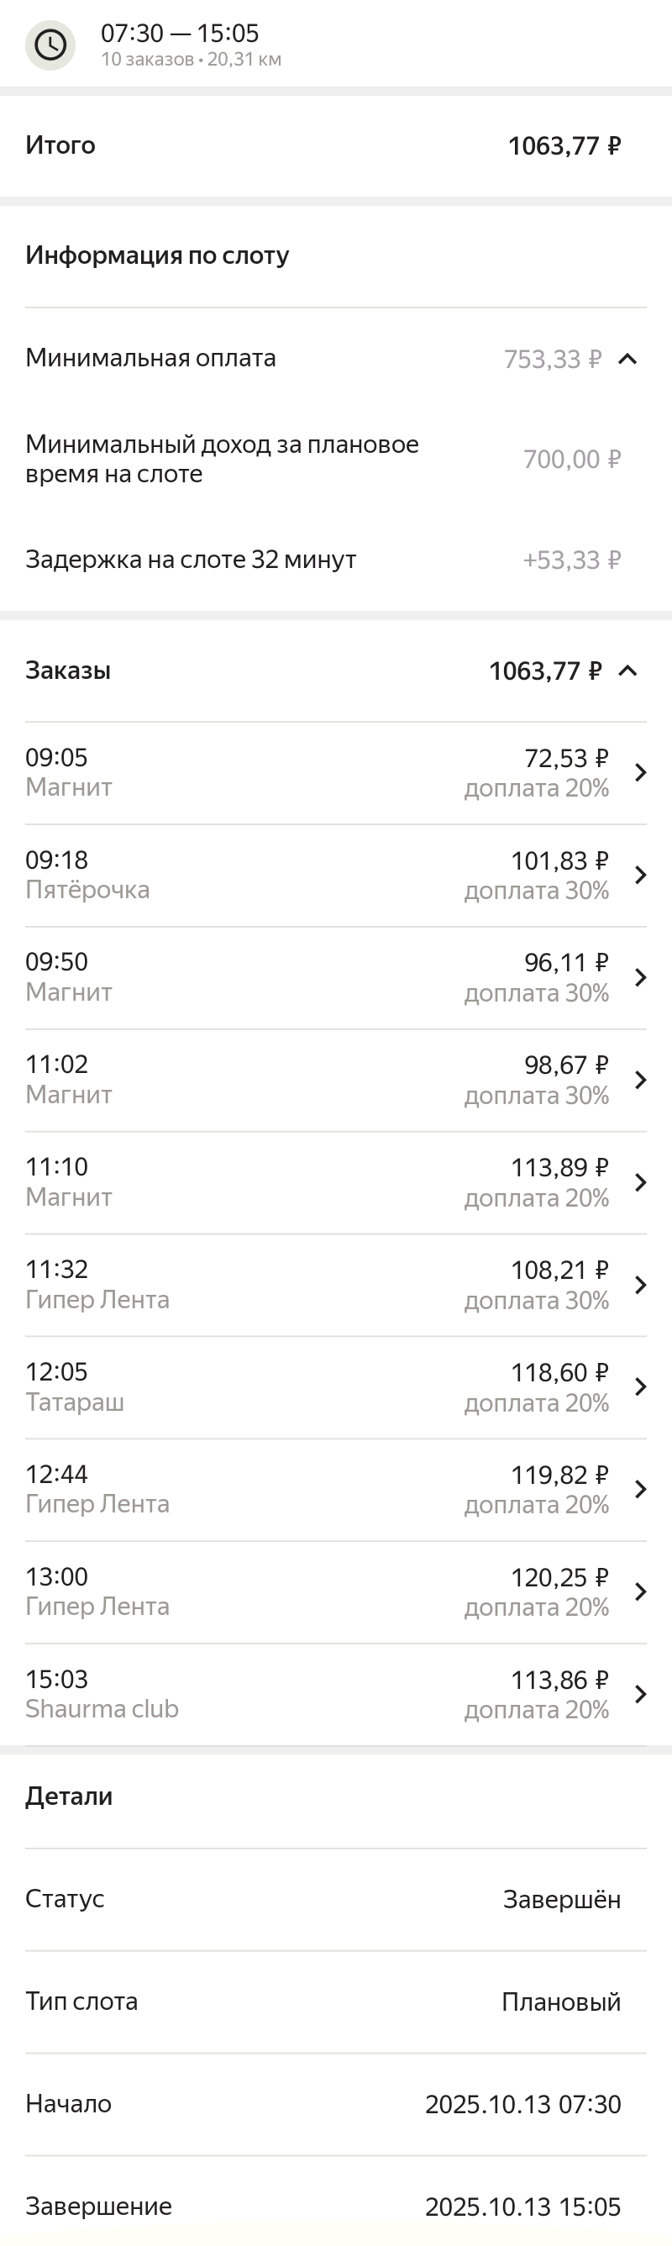Open the 09:18 Пятёрочка order arrow
This screenshot has width=672, height=2246.
coord(641,875)
